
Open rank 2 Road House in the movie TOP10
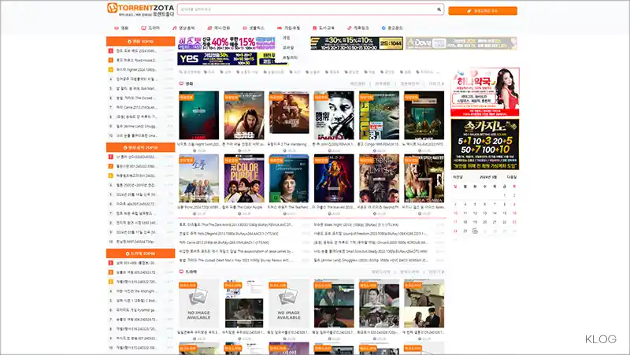click(x=136, y=61)
